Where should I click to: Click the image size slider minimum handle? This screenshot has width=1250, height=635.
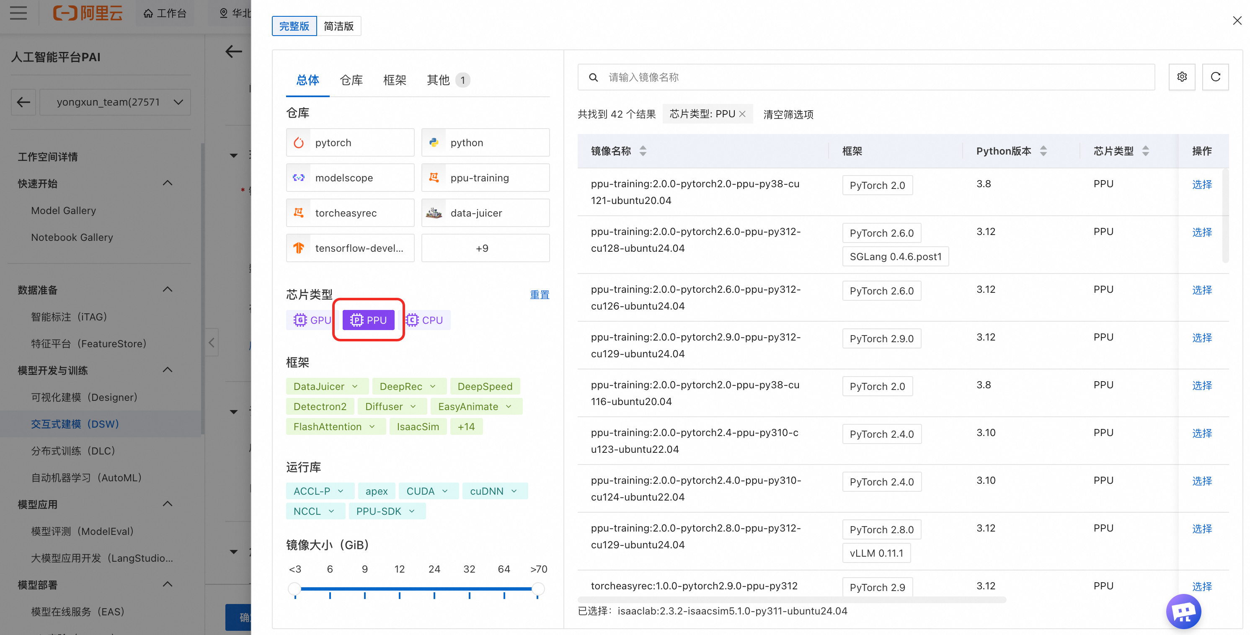pos(294,589)
